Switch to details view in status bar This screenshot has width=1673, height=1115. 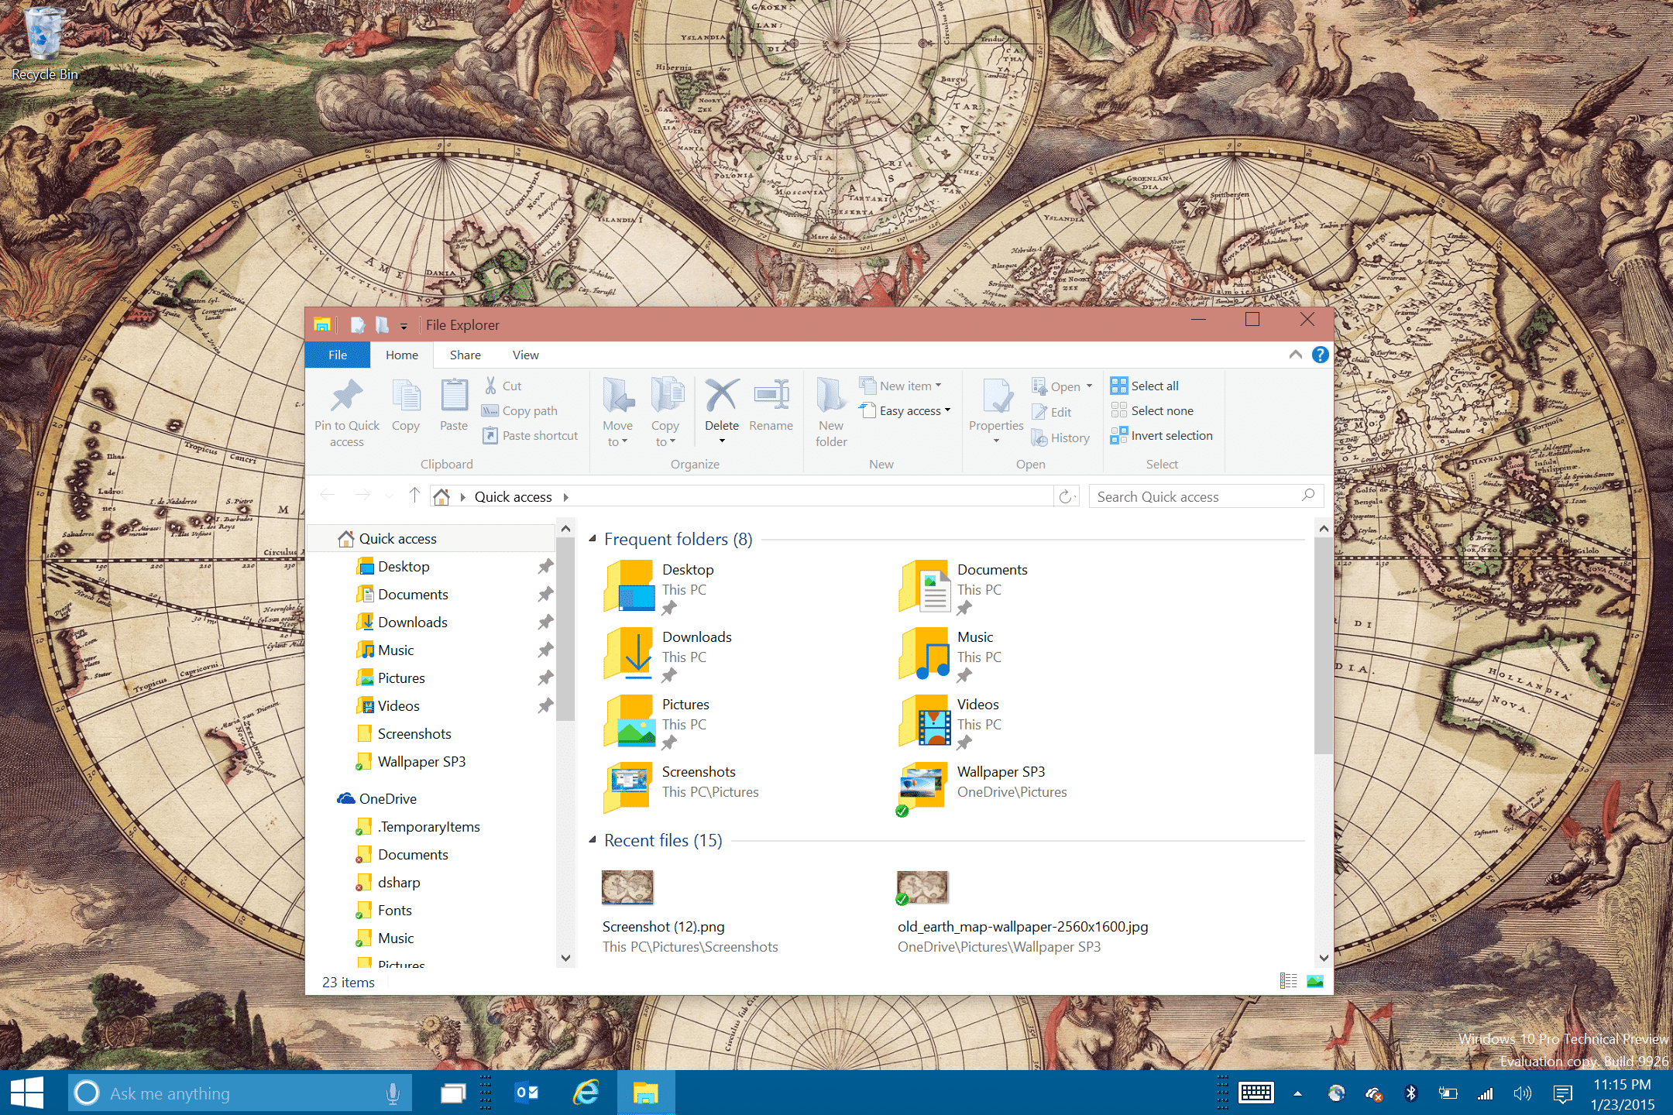pos(1288,981)
